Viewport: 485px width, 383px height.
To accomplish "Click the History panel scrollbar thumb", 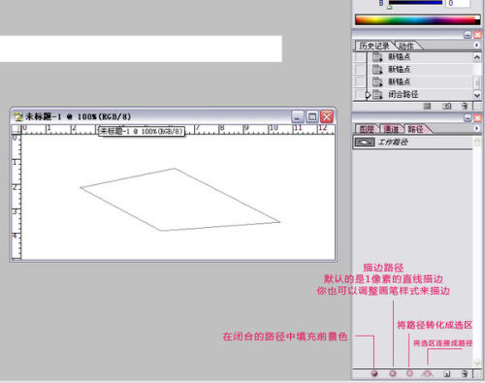I will tap(477, 81).
